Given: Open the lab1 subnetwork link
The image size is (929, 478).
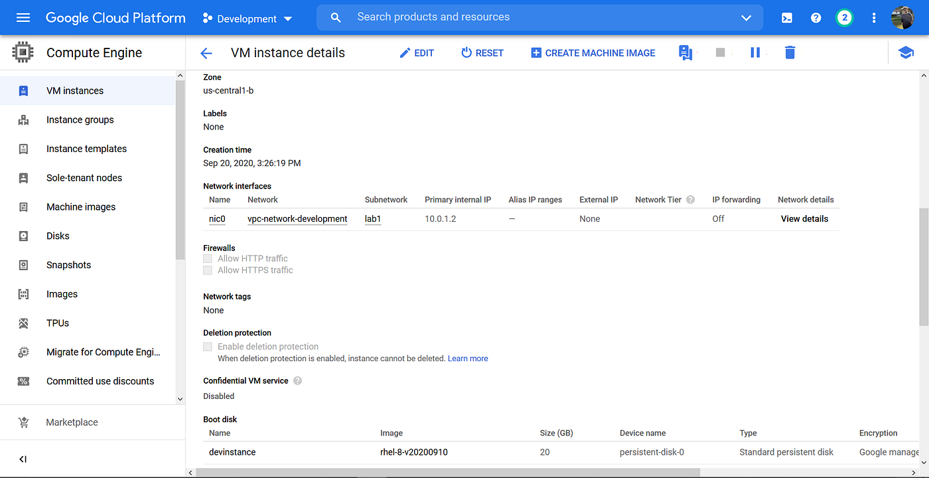Looking at the screenshot, I should 373,218.
